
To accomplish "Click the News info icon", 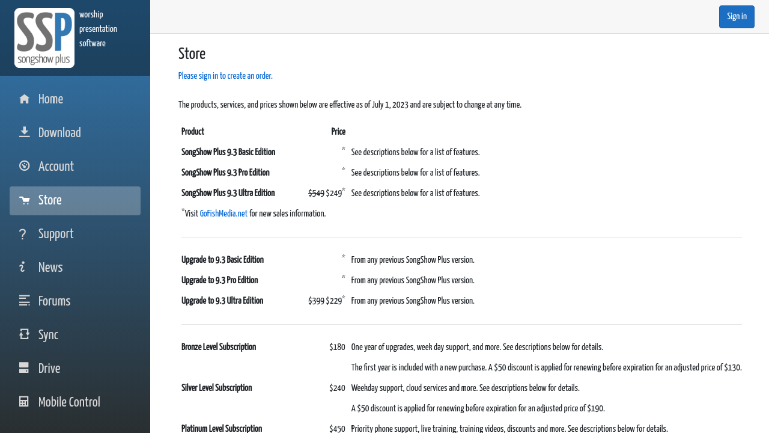I will coord(23,267).
